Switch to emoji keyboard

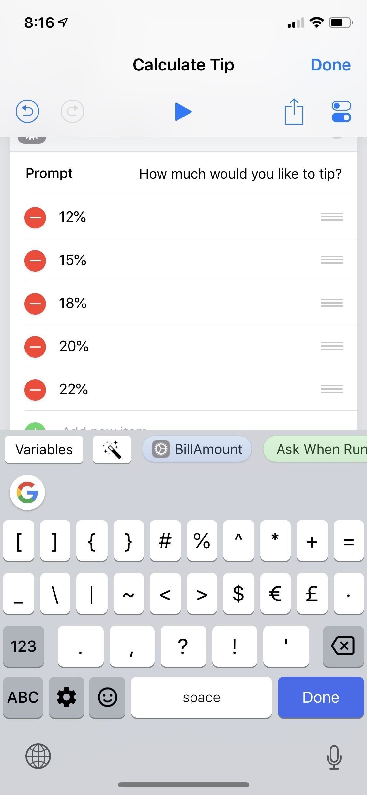click(107, 697)
